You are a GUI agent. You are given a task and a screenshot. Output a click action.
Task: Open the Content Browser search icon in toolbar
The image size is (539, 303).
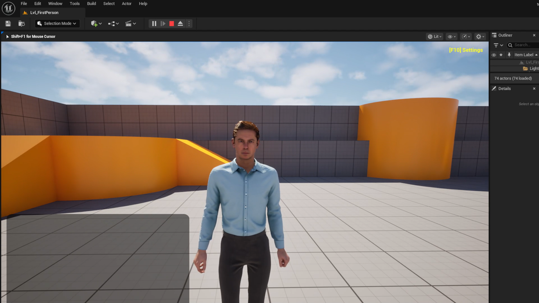tap(21, 24)
